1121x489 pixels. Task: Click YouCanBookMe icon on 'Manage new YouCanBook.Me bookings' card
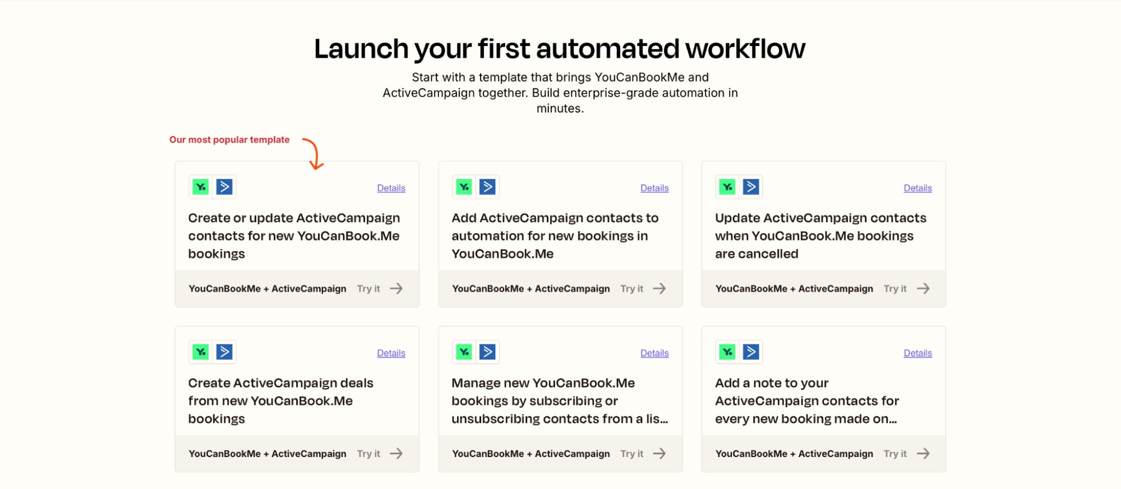coord(464,352)
